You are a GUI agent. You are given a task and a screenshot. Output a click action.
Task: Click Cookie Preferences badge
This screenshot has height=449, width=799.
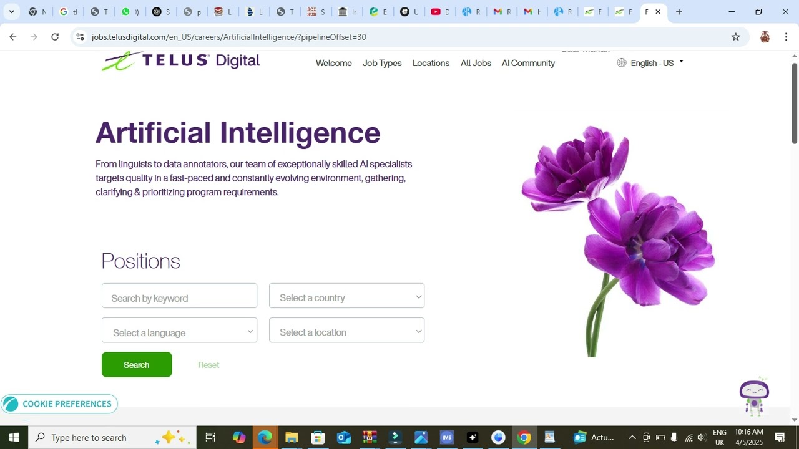(59, 404)
